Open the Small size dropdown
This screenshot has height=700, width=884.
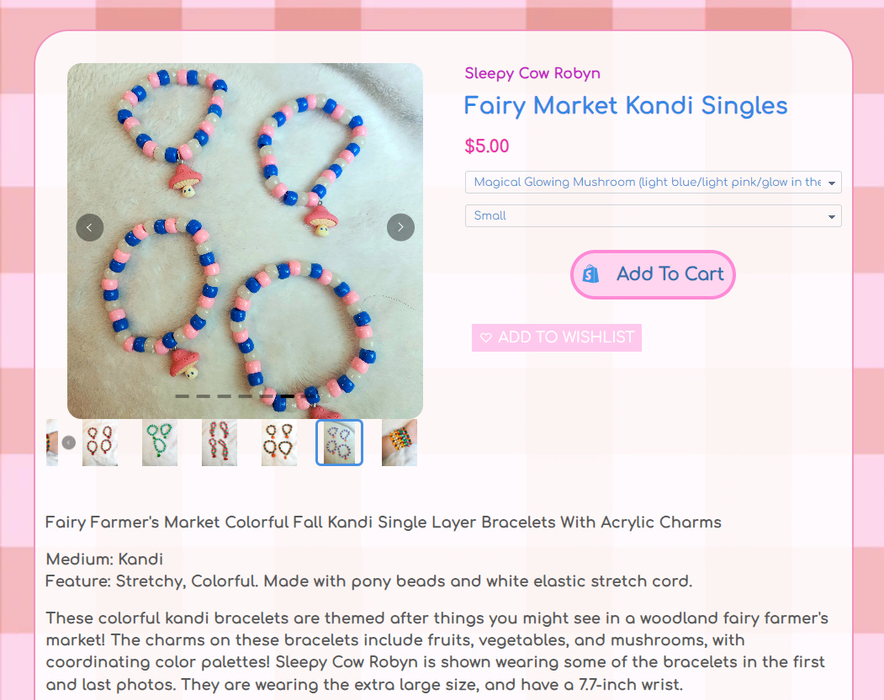(x=653, y=216)
